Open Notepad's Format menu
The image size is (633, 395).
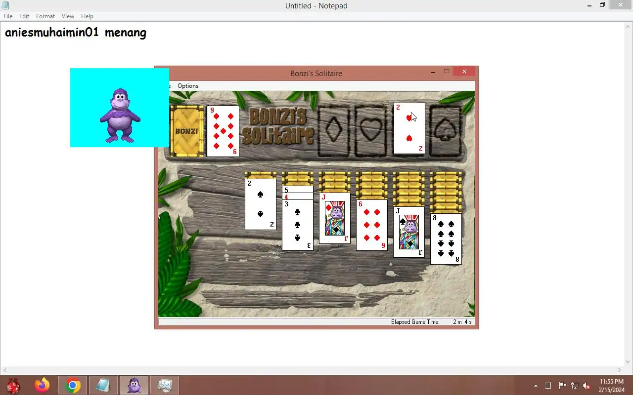point(45,16)
